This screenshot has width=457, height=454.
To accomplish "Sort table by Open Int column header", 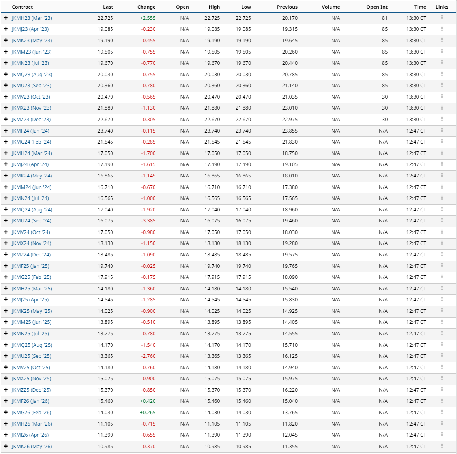I will pos(377,7).
